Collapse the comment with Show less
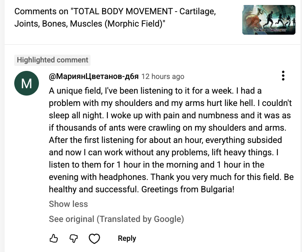This screenshot has width=302, height=252. tap(68, 204)
